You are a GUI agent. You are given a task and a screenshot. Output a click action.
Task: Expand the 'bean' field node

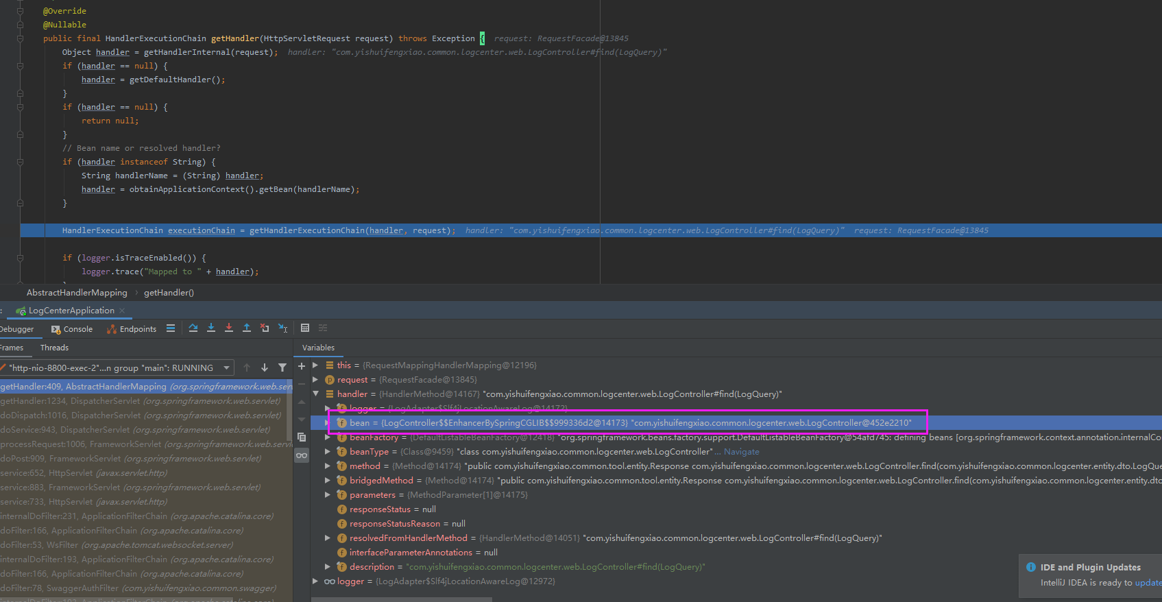tap(328, 423)
